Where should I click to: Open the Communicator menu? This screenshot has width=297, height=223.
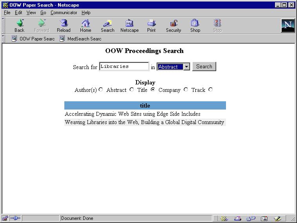point(64,13)
